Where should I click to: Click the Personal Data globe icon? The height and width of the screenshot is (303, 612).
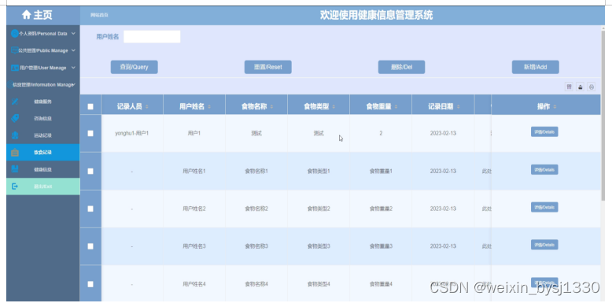point(14,34)
